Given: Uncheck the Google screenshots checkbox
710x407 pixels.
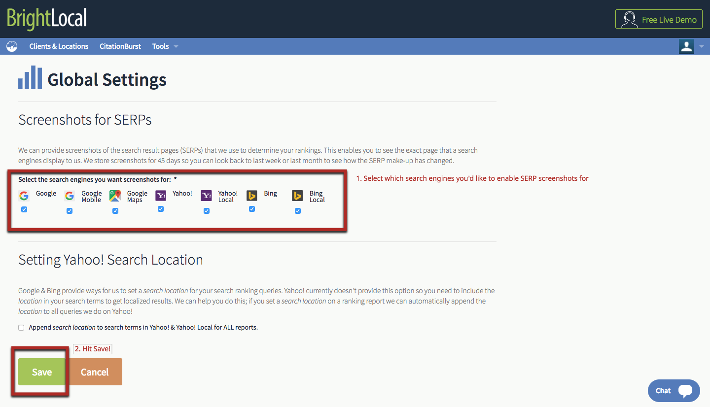Looking at the screenshot, I should click(x=24, y=209).
